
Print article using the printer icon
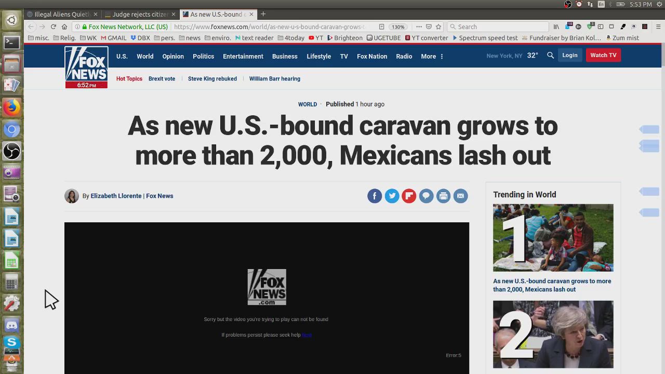point(443,196)
